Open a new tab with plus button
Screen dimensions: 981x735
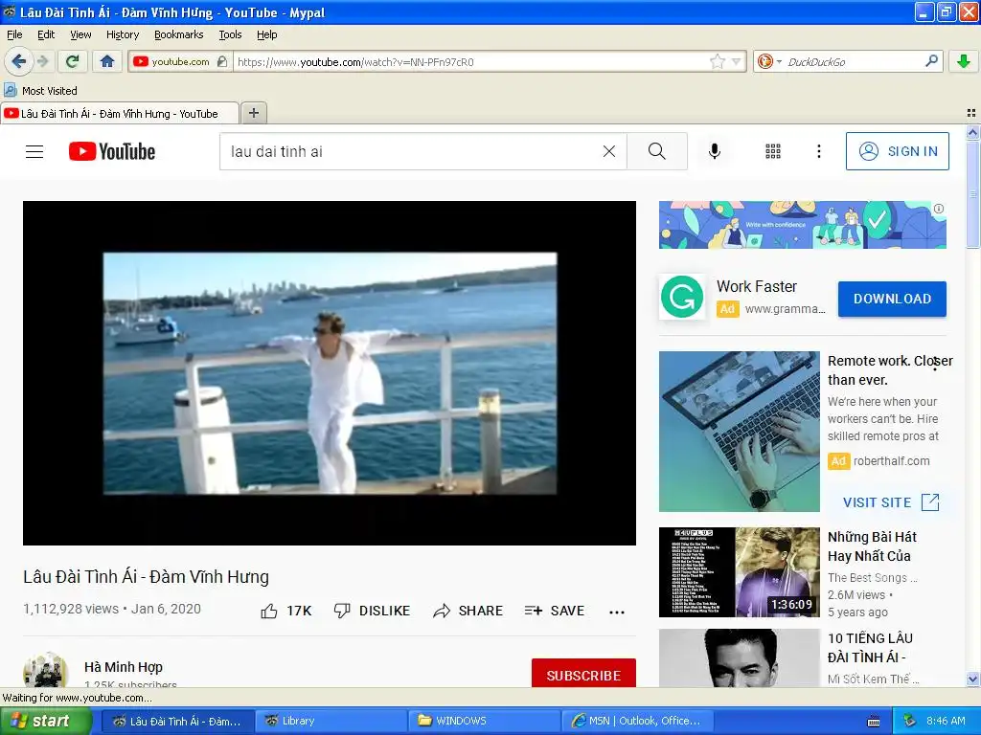(x=253, y=113)
